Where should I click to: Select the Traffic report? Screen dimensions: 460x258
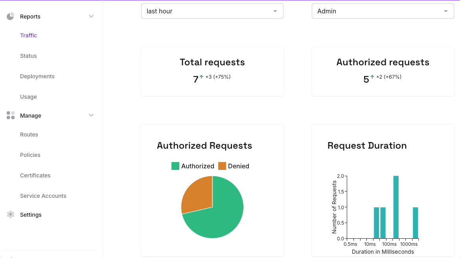click(28, 35)
